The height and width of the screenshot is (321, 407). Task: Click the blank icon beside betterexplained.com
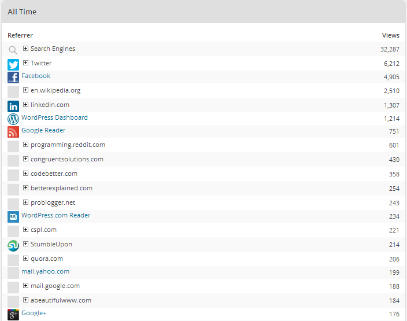click(13, 190)
